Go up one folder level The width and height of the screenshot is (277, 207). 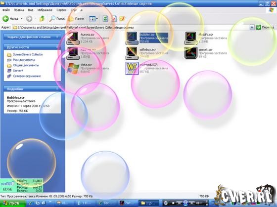(x=42, y=19)
